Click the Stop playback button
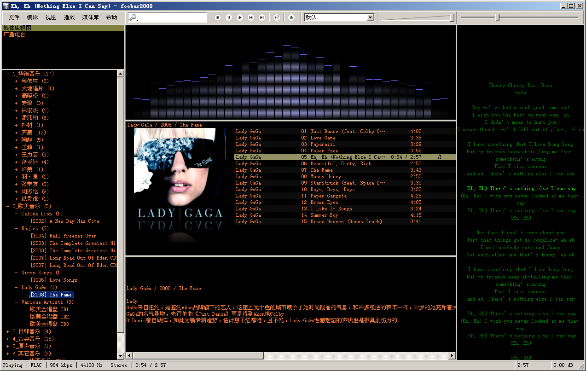 218,17
